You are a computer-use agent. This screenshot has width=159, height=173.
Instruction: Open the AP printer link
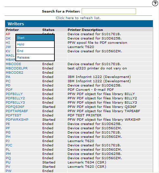point(8,34)
